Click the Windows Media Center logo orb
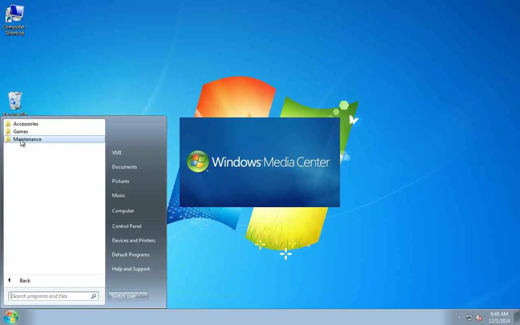This screenshot has height=325, width=520. (x=198, y=162)
